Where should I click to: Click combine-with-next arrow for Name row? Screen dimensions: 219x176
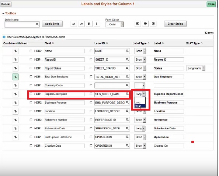[15, 51]
